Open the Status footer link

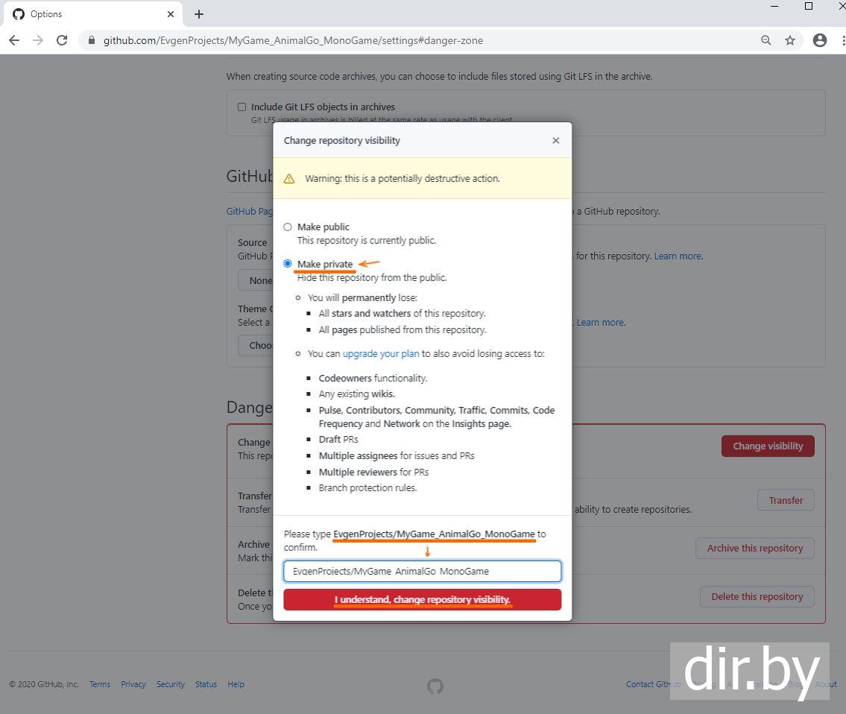click(x=206, y=684)
